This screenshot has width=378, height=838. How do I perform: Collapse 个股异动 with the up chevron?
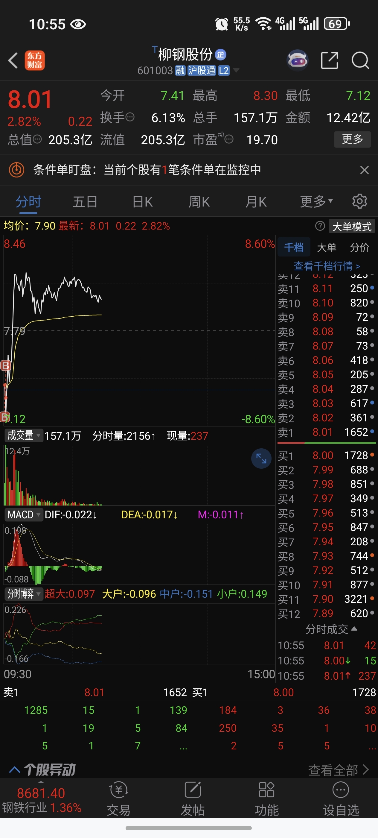tap(15, 770)
